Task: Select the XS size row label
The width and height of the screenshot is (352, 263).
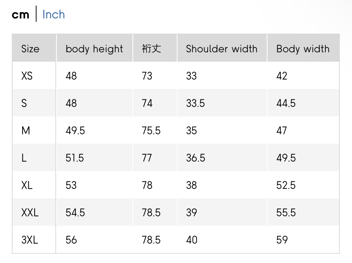Action: tap(27, 76)
